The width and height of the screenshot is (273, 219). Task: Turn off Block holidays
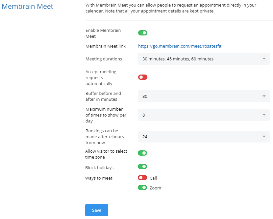(x=142, y=166)
